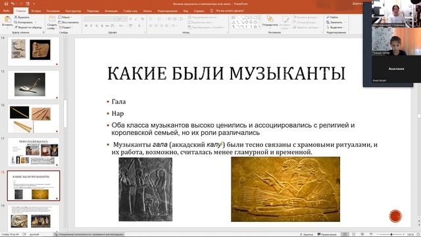Click the red circular record button
The image size is (421, 237).
click(395, 216)
